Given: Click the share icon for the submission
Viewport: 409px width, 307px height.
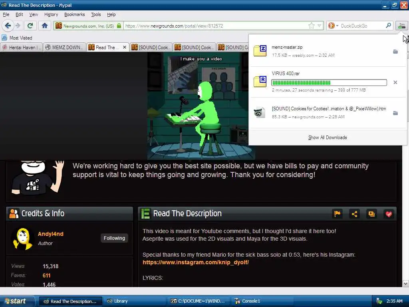Looking at the screenshot, I should [x=354, y=214].
